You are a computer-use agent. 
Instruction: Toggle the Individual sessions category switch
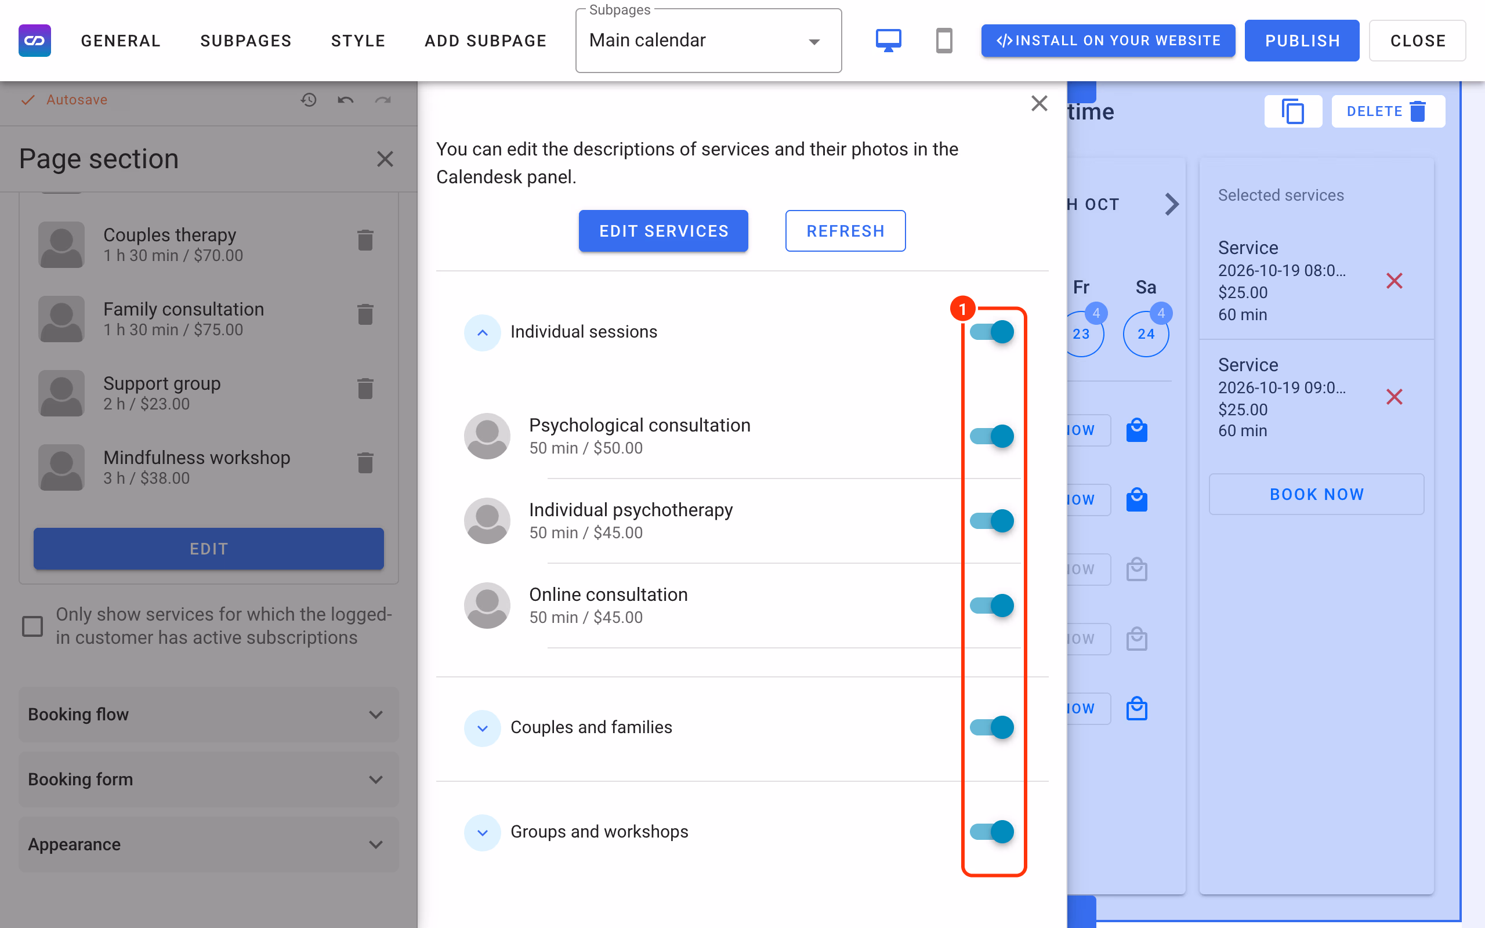(x=991, y=332)
